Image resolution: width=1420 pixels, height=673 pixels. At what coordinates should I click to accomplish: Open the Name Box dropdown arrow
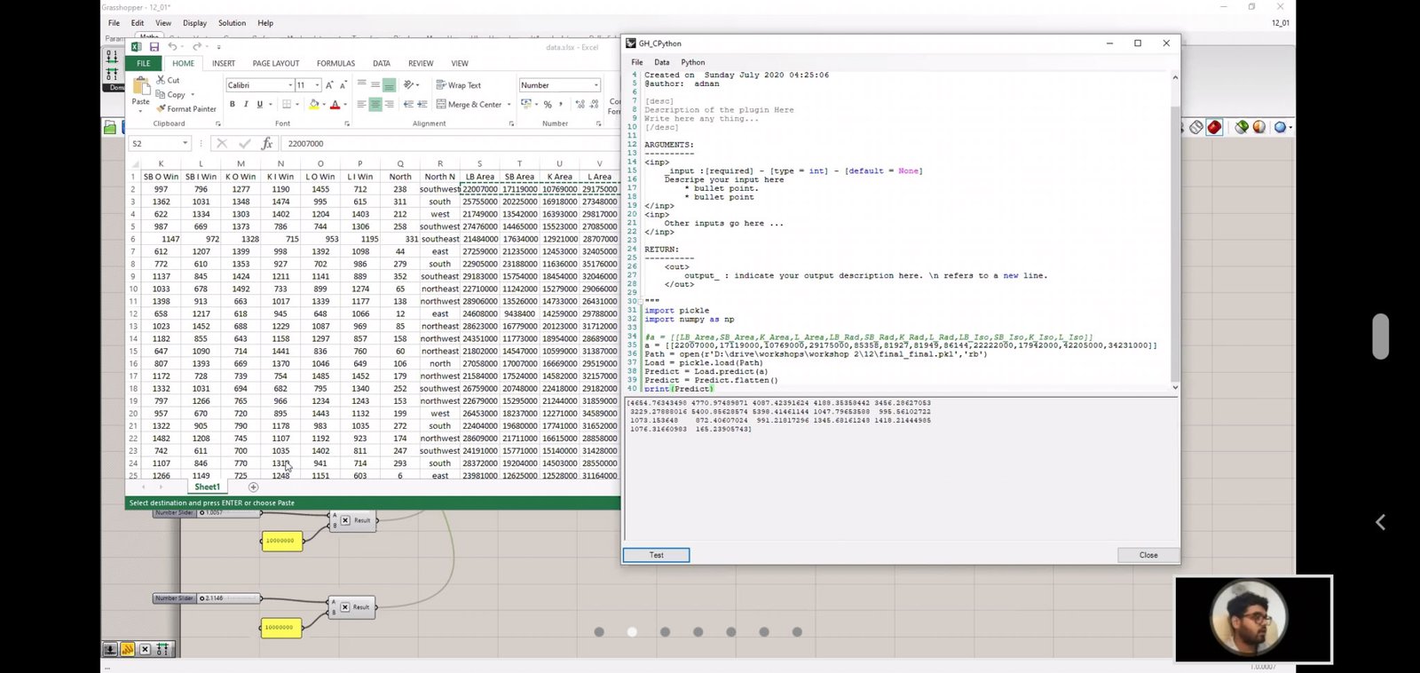(x=185, y=143)
